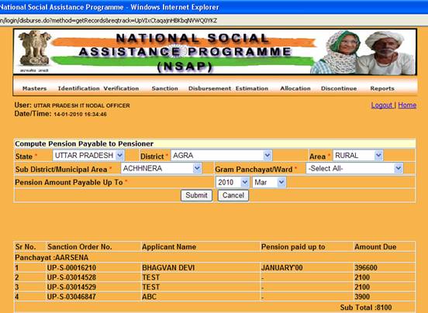Click the Pension paid up to header
428x313 pixels.
click(x=293, y=246)
